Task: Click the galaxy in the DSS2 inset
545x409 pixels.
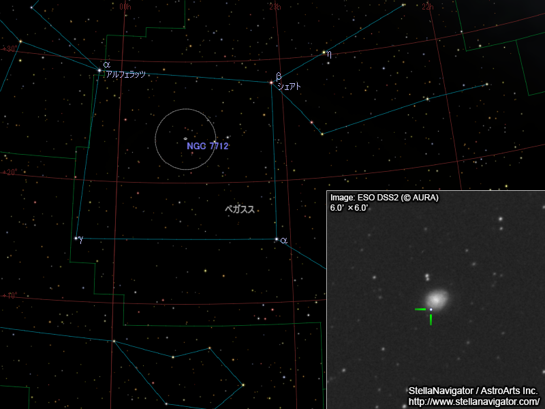Action: click(x=436, y=299)
